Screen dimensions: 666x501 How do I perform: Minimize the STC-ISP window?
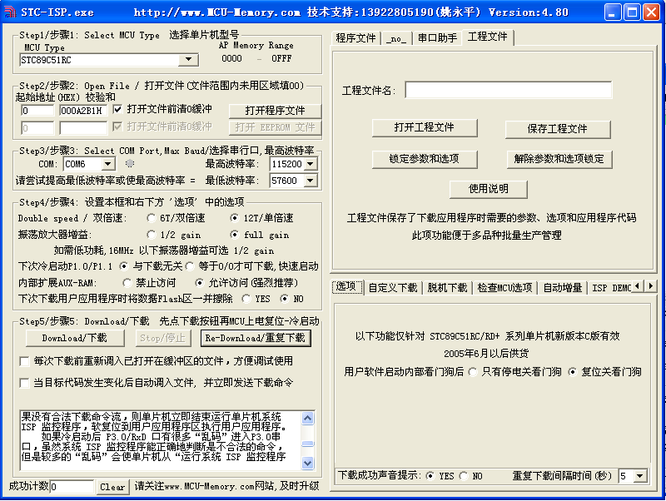612,12
